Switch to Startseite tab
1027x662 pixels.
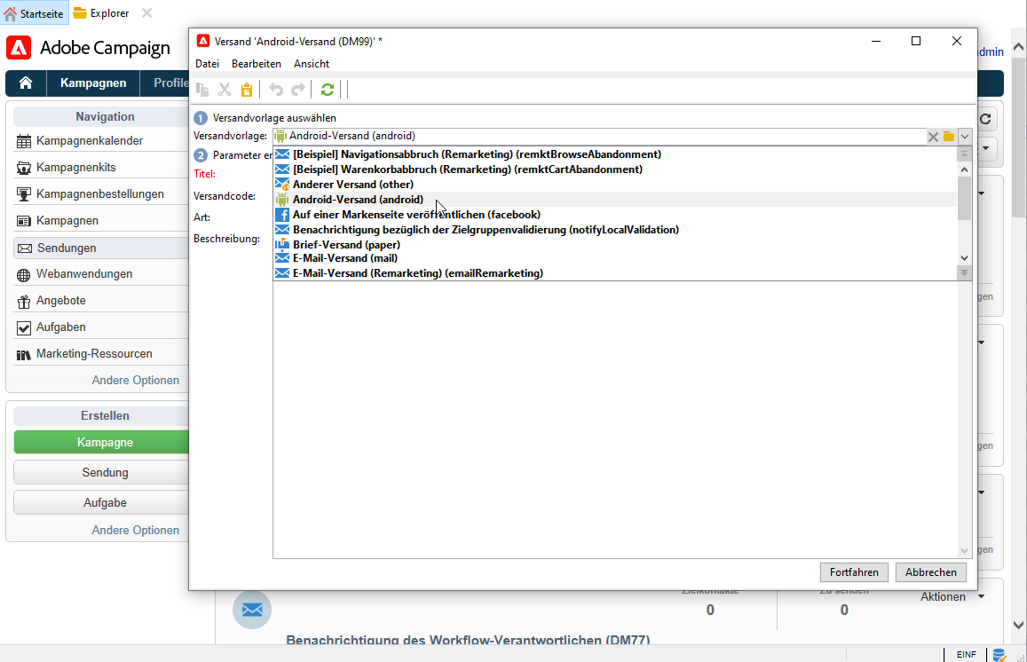[x=34, y=13]
